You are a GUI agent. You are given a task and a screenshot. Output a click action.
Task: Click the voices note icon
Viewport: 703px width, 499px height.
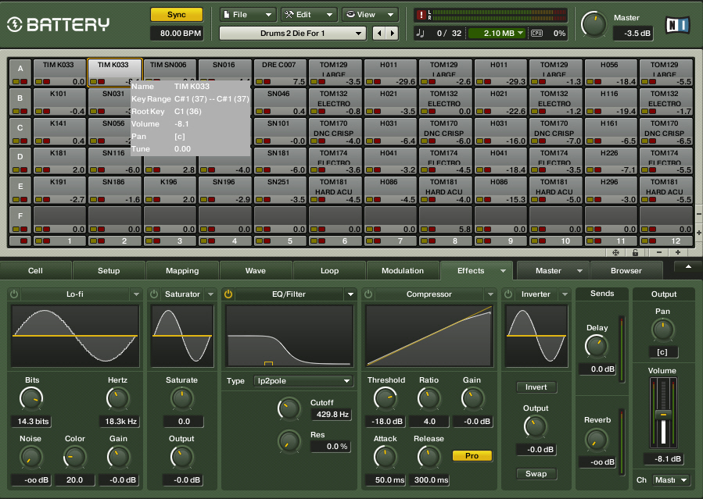coord(420,33)
